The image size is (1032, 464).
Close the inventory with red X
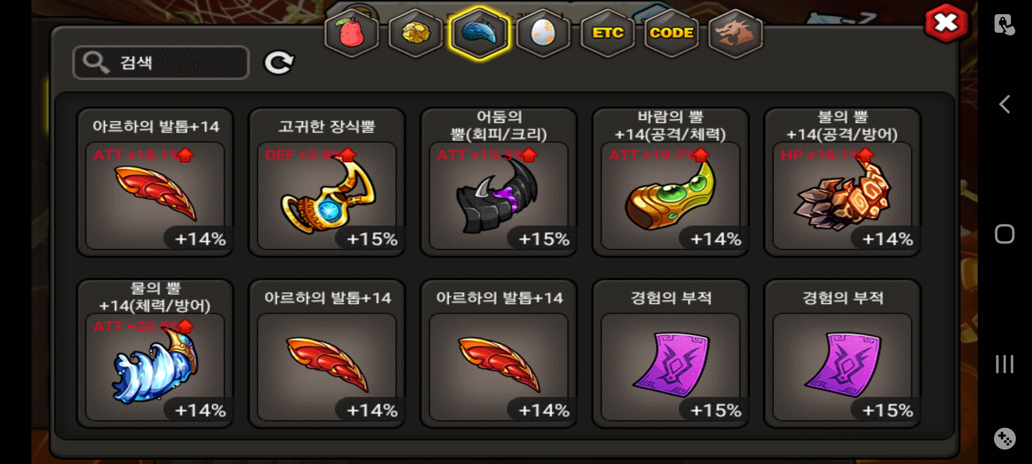point(946,23)
